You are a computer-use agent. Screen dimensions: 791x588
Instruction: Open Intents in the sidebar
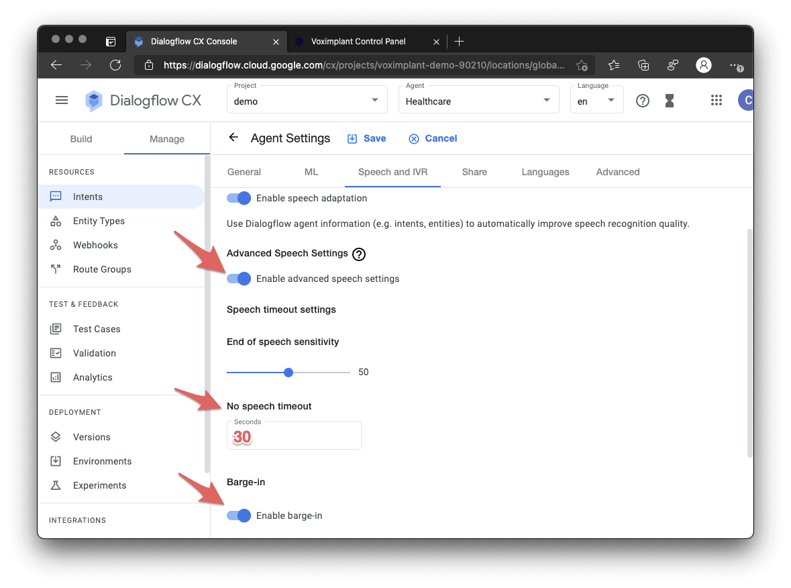click(x=121, y=197)
